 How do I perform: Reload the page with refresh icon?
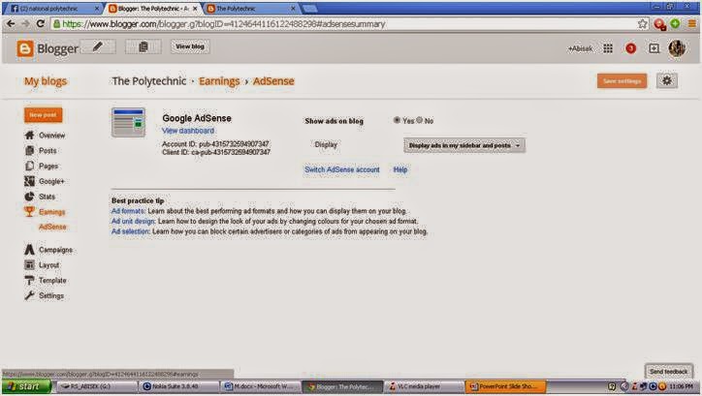pyautogui.click(x=41, y=23)
